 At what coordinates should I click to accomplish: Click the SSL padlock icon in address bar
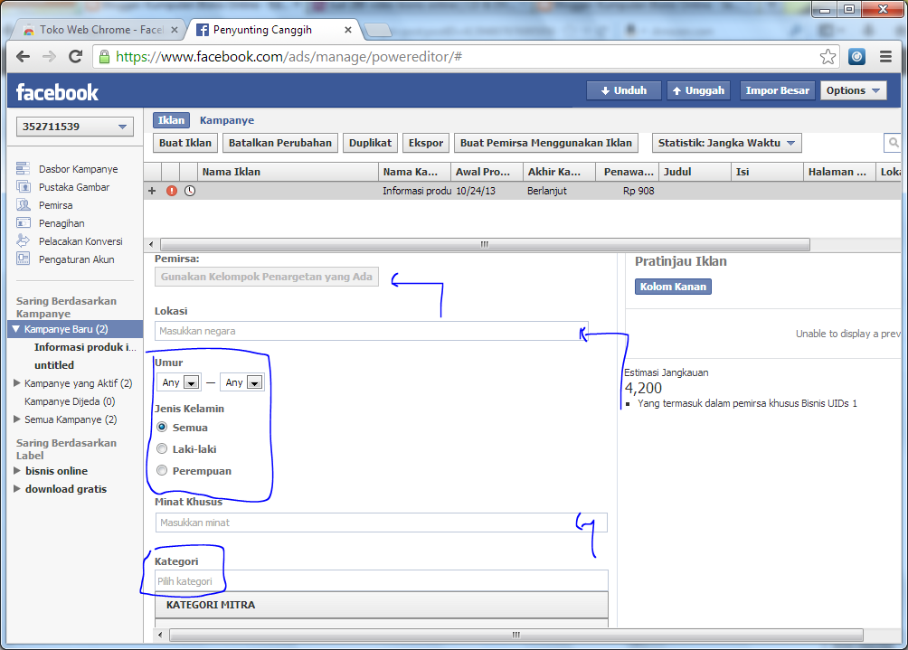[104, 57]
